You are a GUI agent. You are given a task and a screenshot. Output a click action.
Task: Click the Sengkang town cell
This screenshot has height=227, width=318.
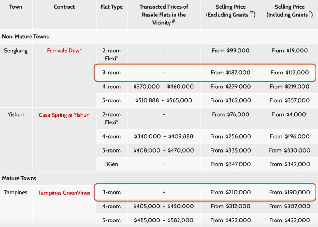(x=16, y=51)
